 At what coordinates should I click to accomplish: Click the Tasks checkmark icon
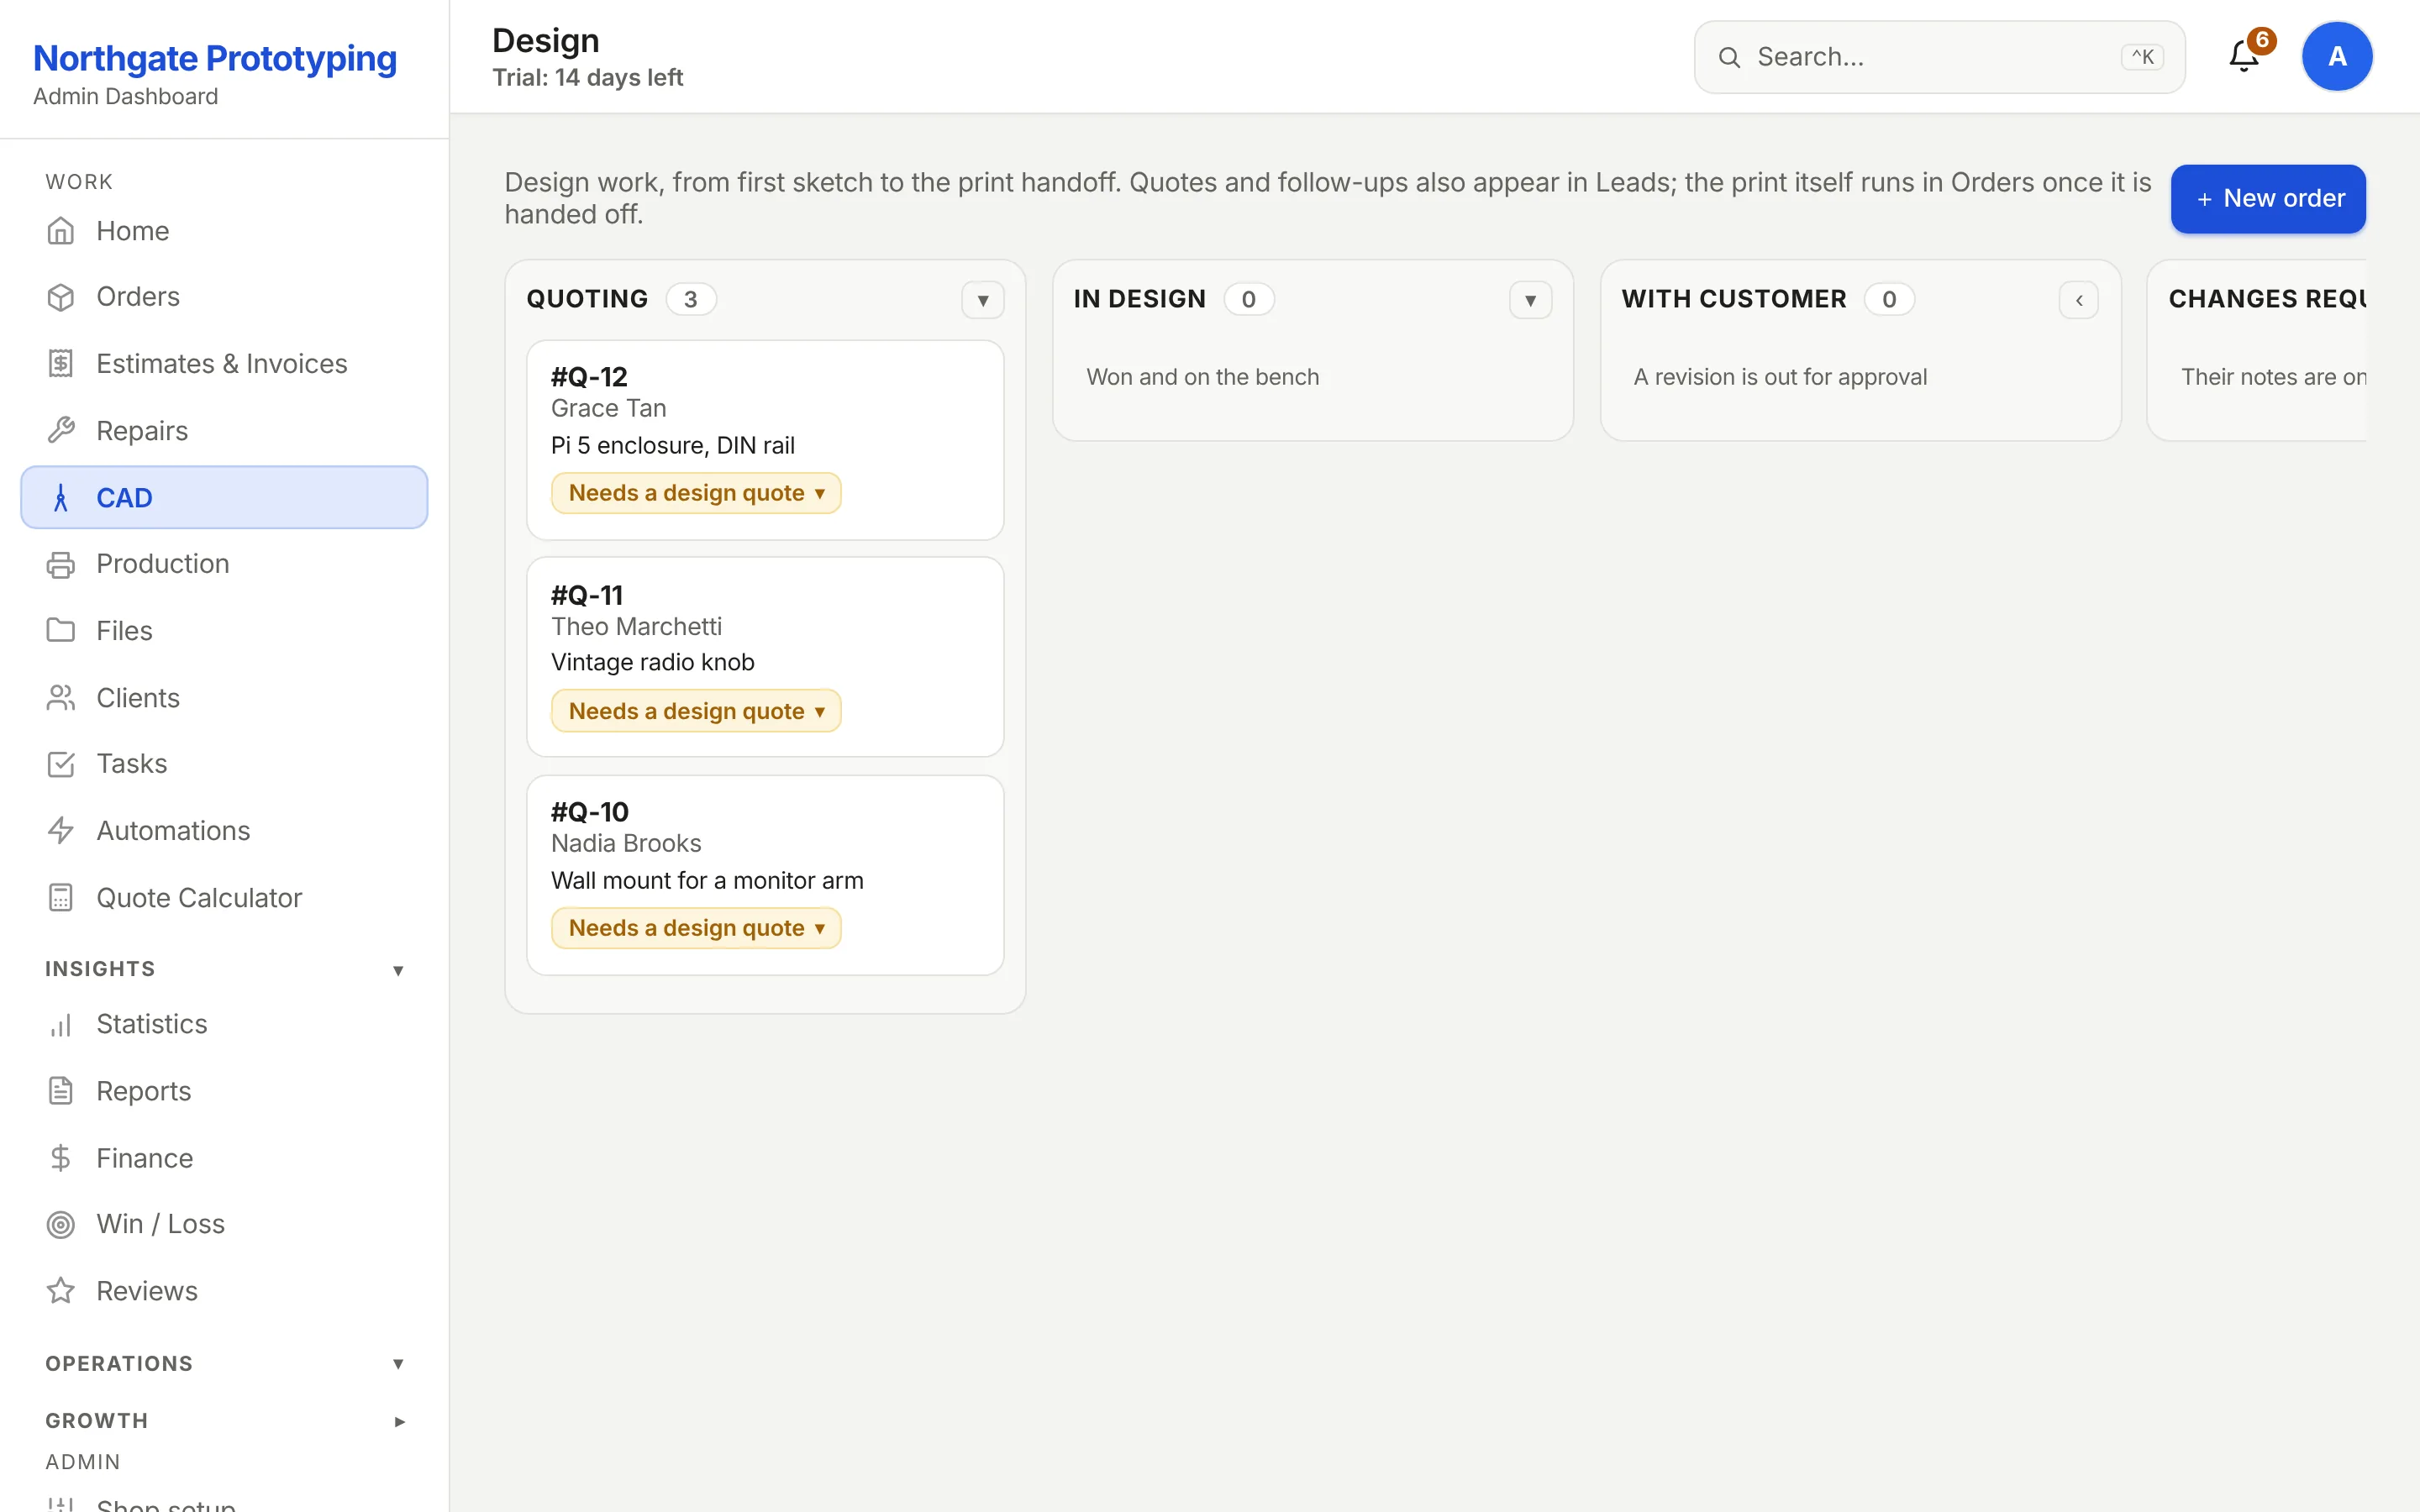point(61,764)
